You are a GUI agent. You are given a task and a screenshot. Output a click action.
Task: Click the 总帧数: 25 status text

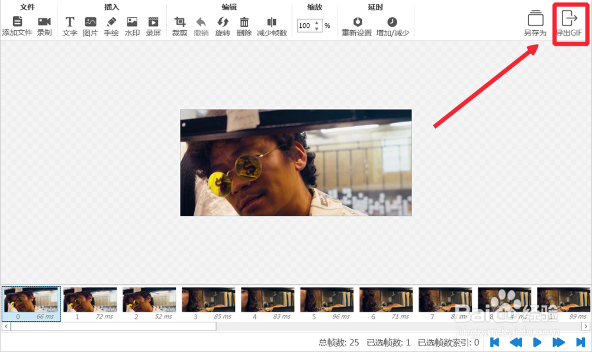(339, 343)
